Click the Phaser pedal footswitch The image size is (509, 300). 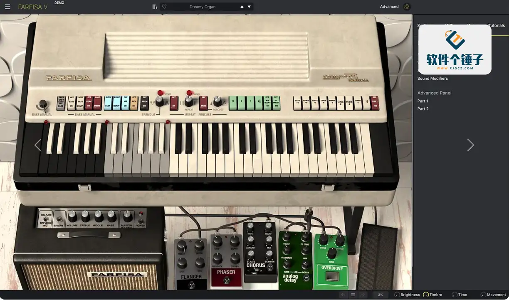click(226, 281)
